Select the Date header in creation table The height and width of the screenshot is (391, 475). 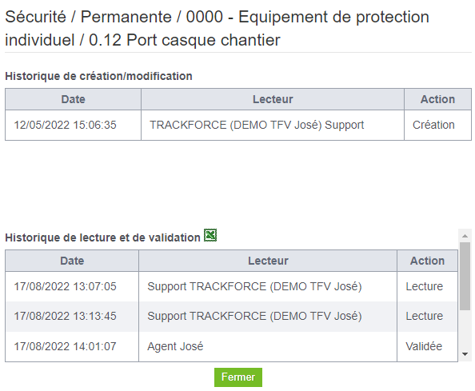(x=73, y=99)
